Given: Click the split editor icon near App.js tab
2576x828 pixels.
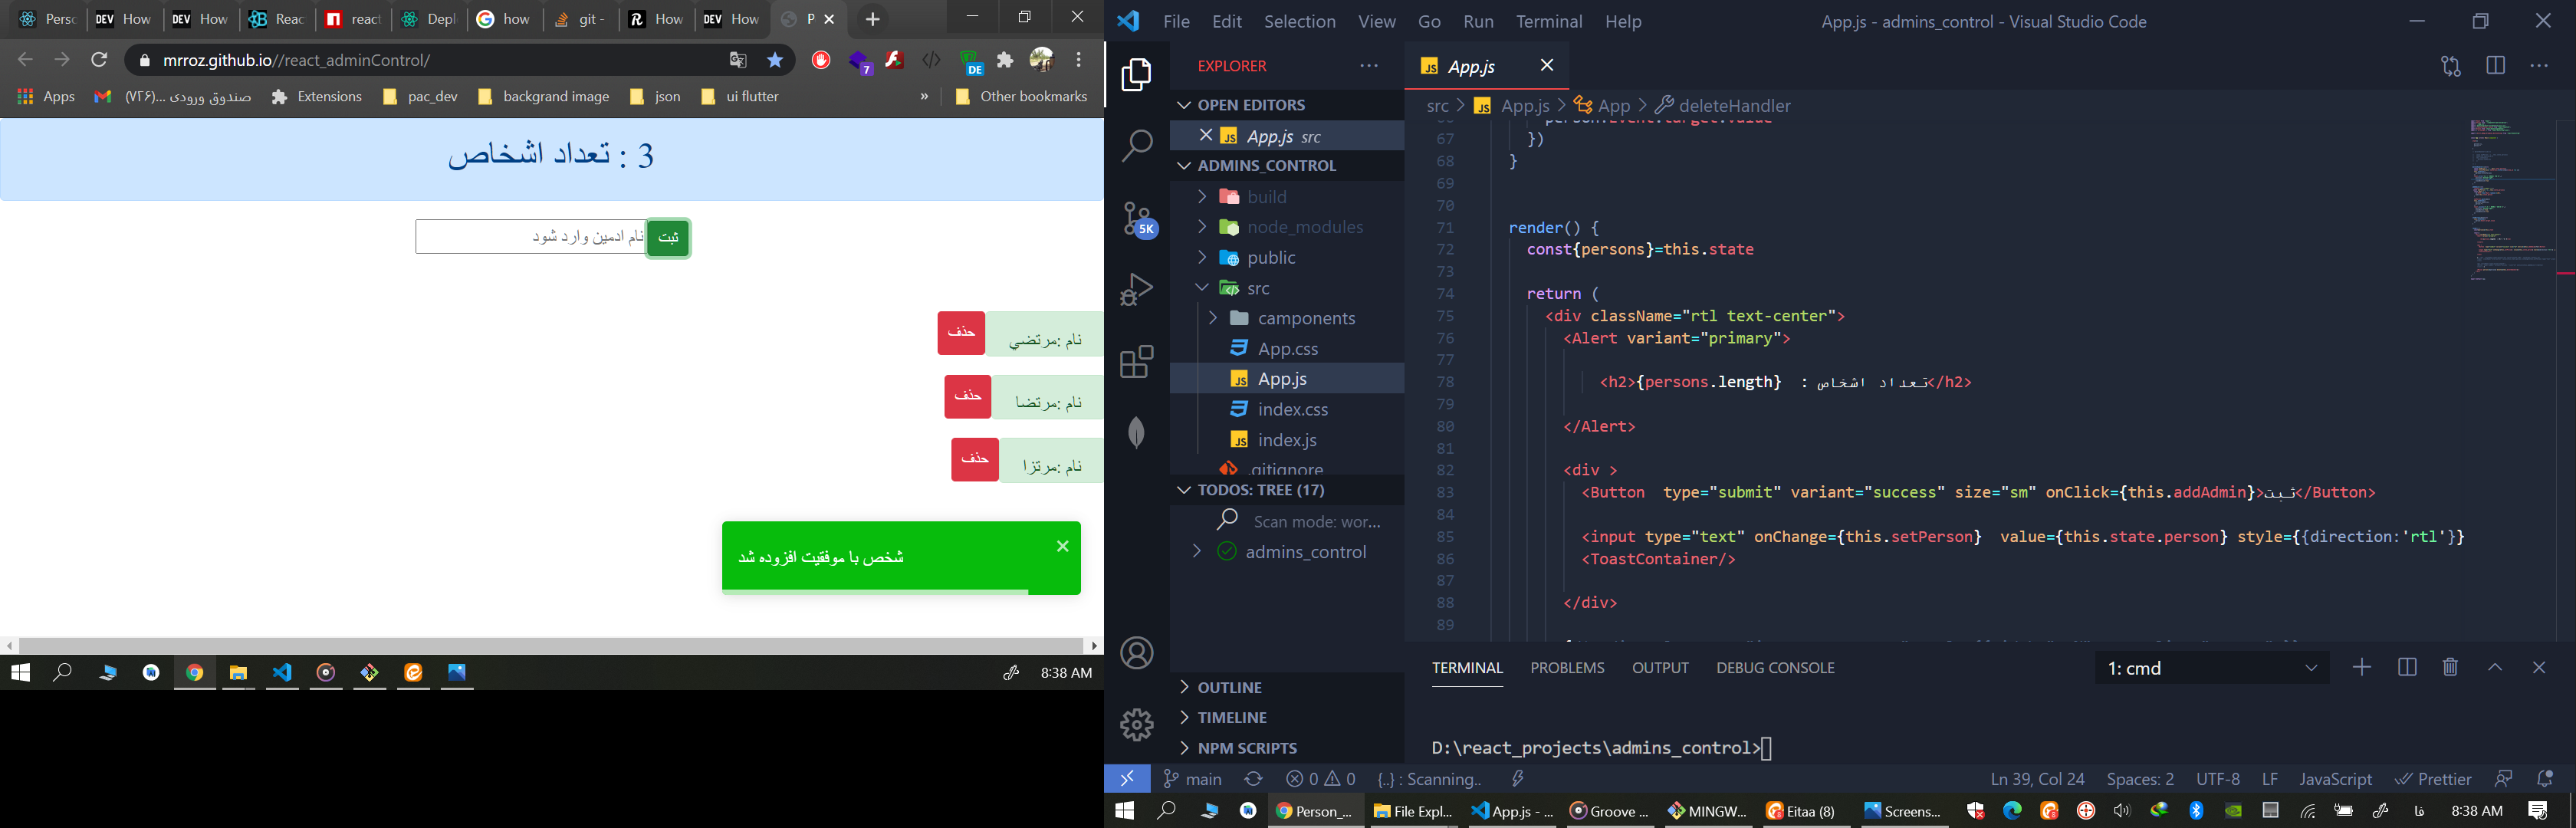Looking at the screenshot, I should click(2495, 65).
